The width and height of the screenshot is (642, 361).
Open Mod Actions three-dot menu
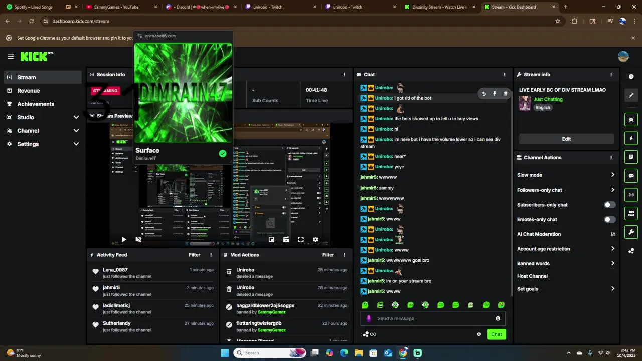tap(344, 255)
